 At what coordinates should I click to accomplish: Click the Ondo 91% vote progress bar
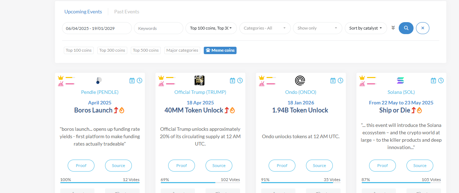[x=301, y=182]
